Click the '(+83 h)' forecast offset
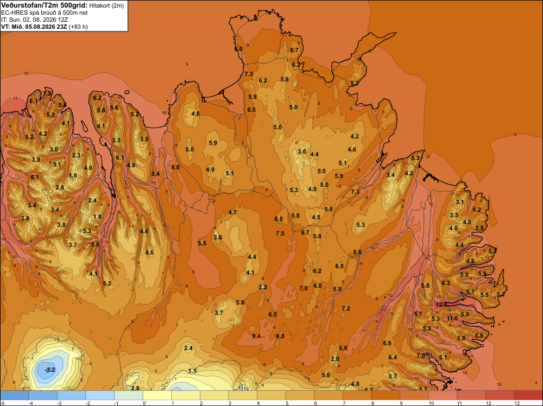Viewport: 543px width, 406px height. point(78,27)
